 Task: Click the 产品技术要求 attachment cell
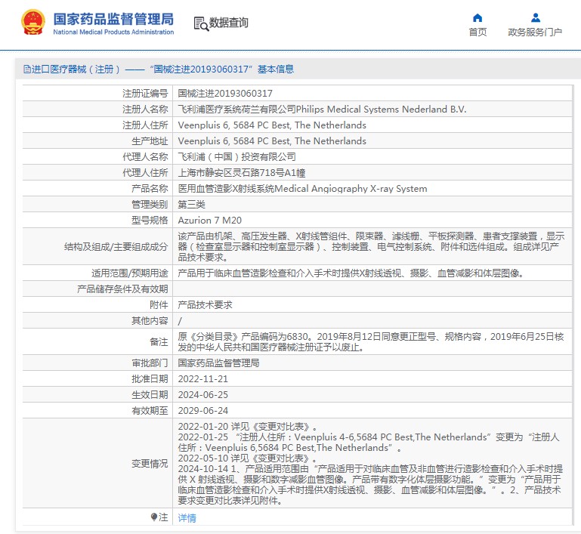pyautogui.click(x=205, y=305)
